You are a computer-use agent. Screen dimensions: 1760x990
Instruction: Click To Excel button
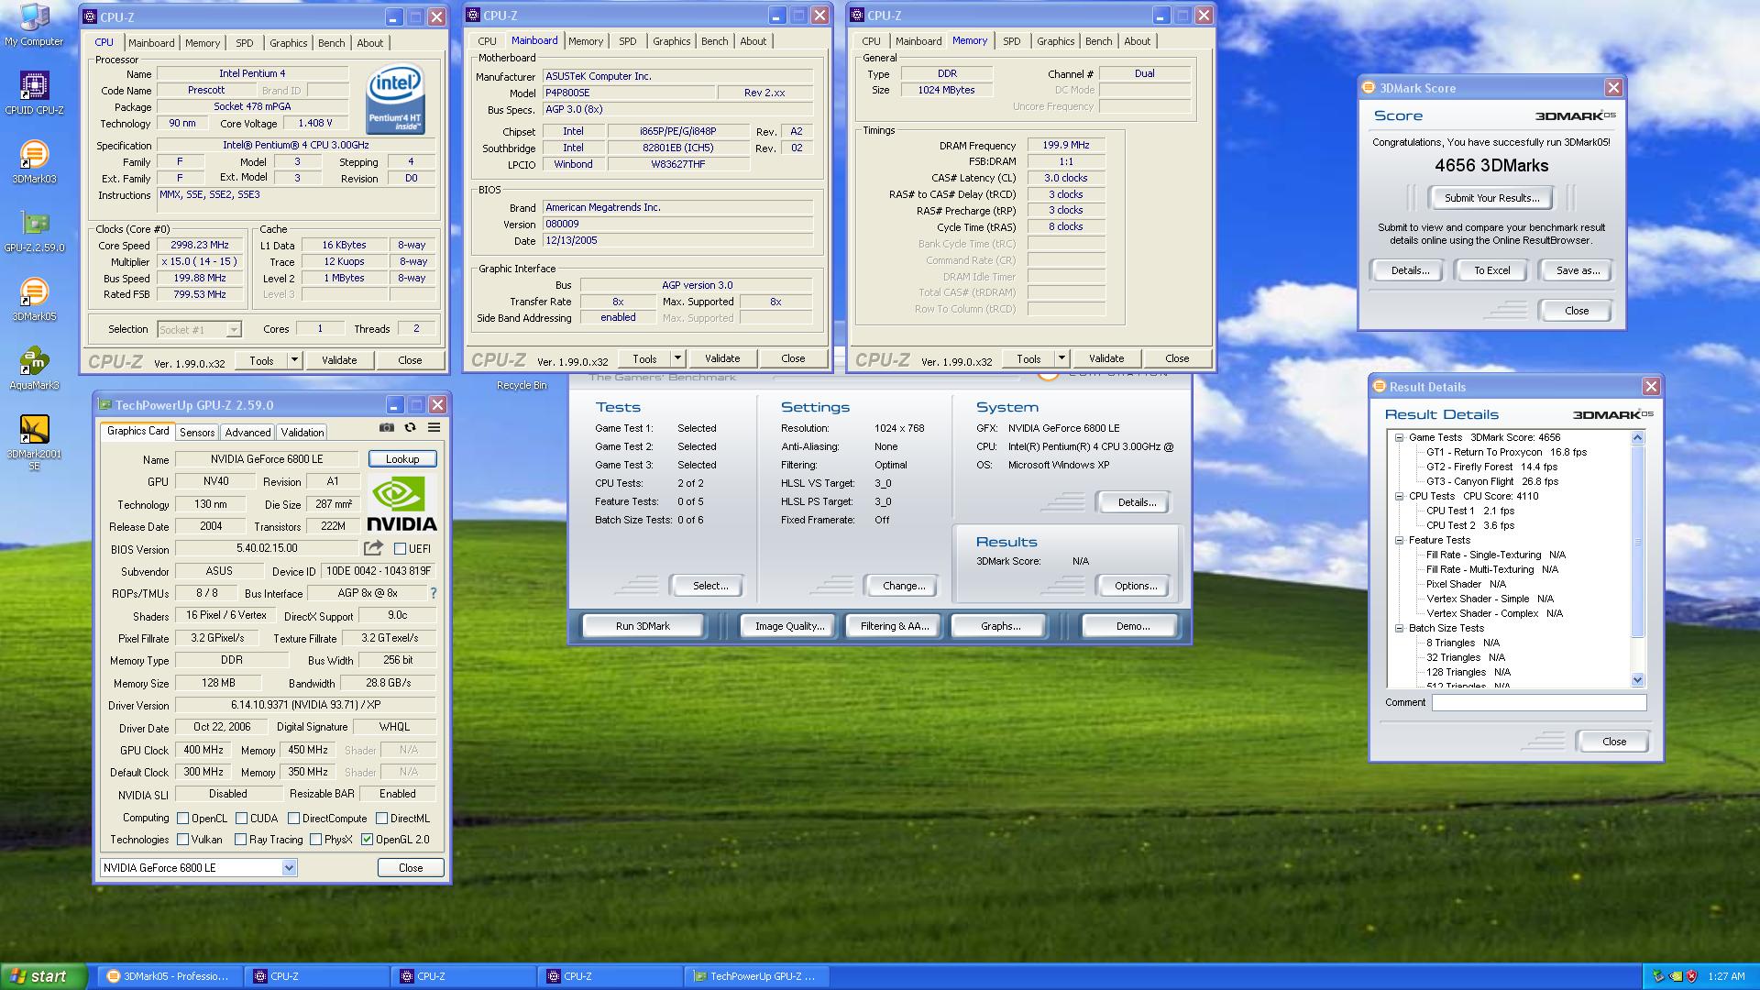pos(1491,270)
